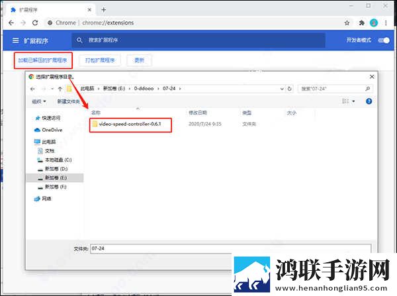Select the video-speed-controller-0.6.1 folder
The width and height of the screenshot is (397, 296).
(x=130, y=124)
